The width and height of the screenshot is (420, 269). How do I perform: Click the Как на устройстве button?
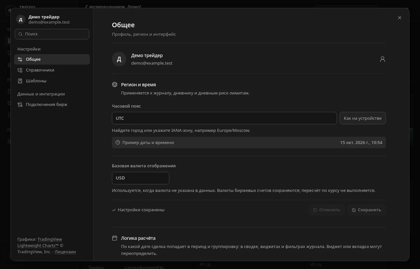tap(363, 118)
